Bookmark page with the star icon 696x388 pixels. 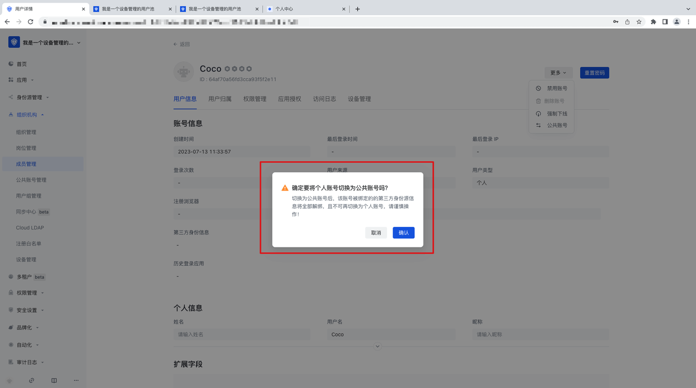(639, 22)
